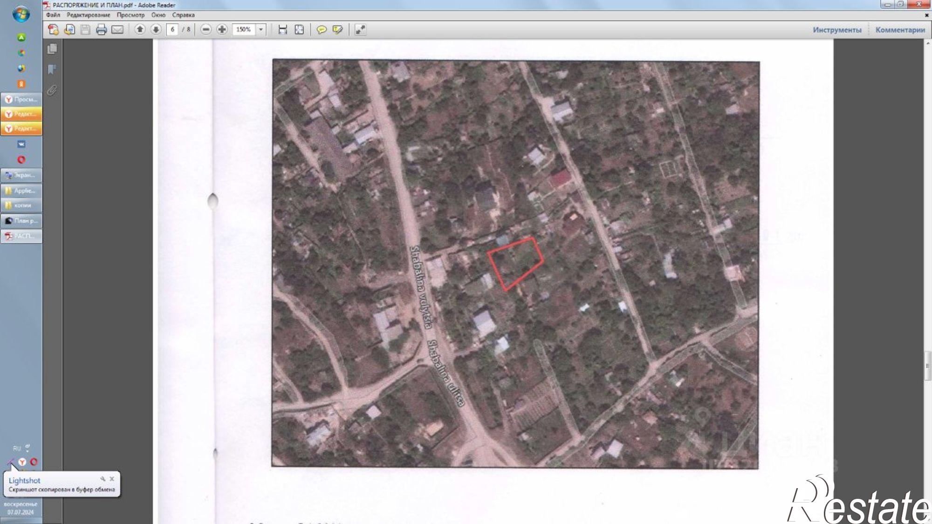This screenshot has height=524, width=932.
Task: Close the Lightshot notification balloon
Action: click(112, 479)
